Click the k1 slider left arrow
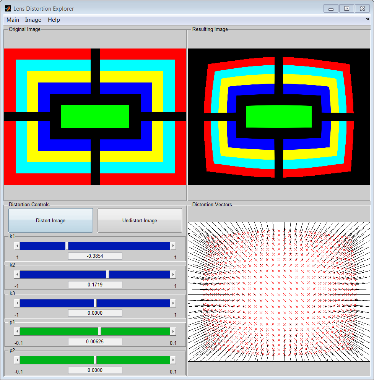This screenshot has height=380, width=374. pyautogui.click(x=17, y=246)
